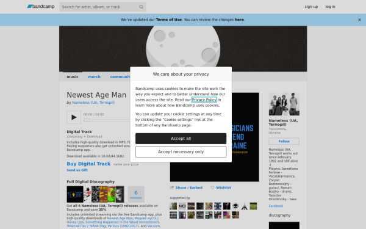This screenshot has height=229, width=366.
Task: Open the sidebar discography album cover
Action: point(284,225)
